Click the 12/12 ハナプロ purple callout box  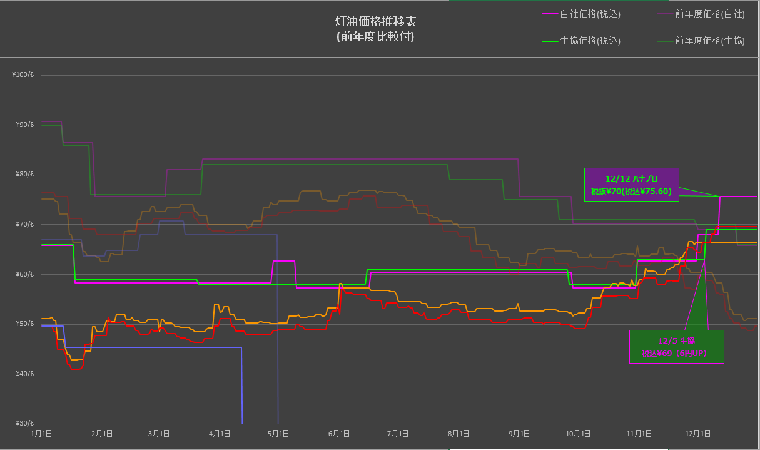click(x=631, y=185)
